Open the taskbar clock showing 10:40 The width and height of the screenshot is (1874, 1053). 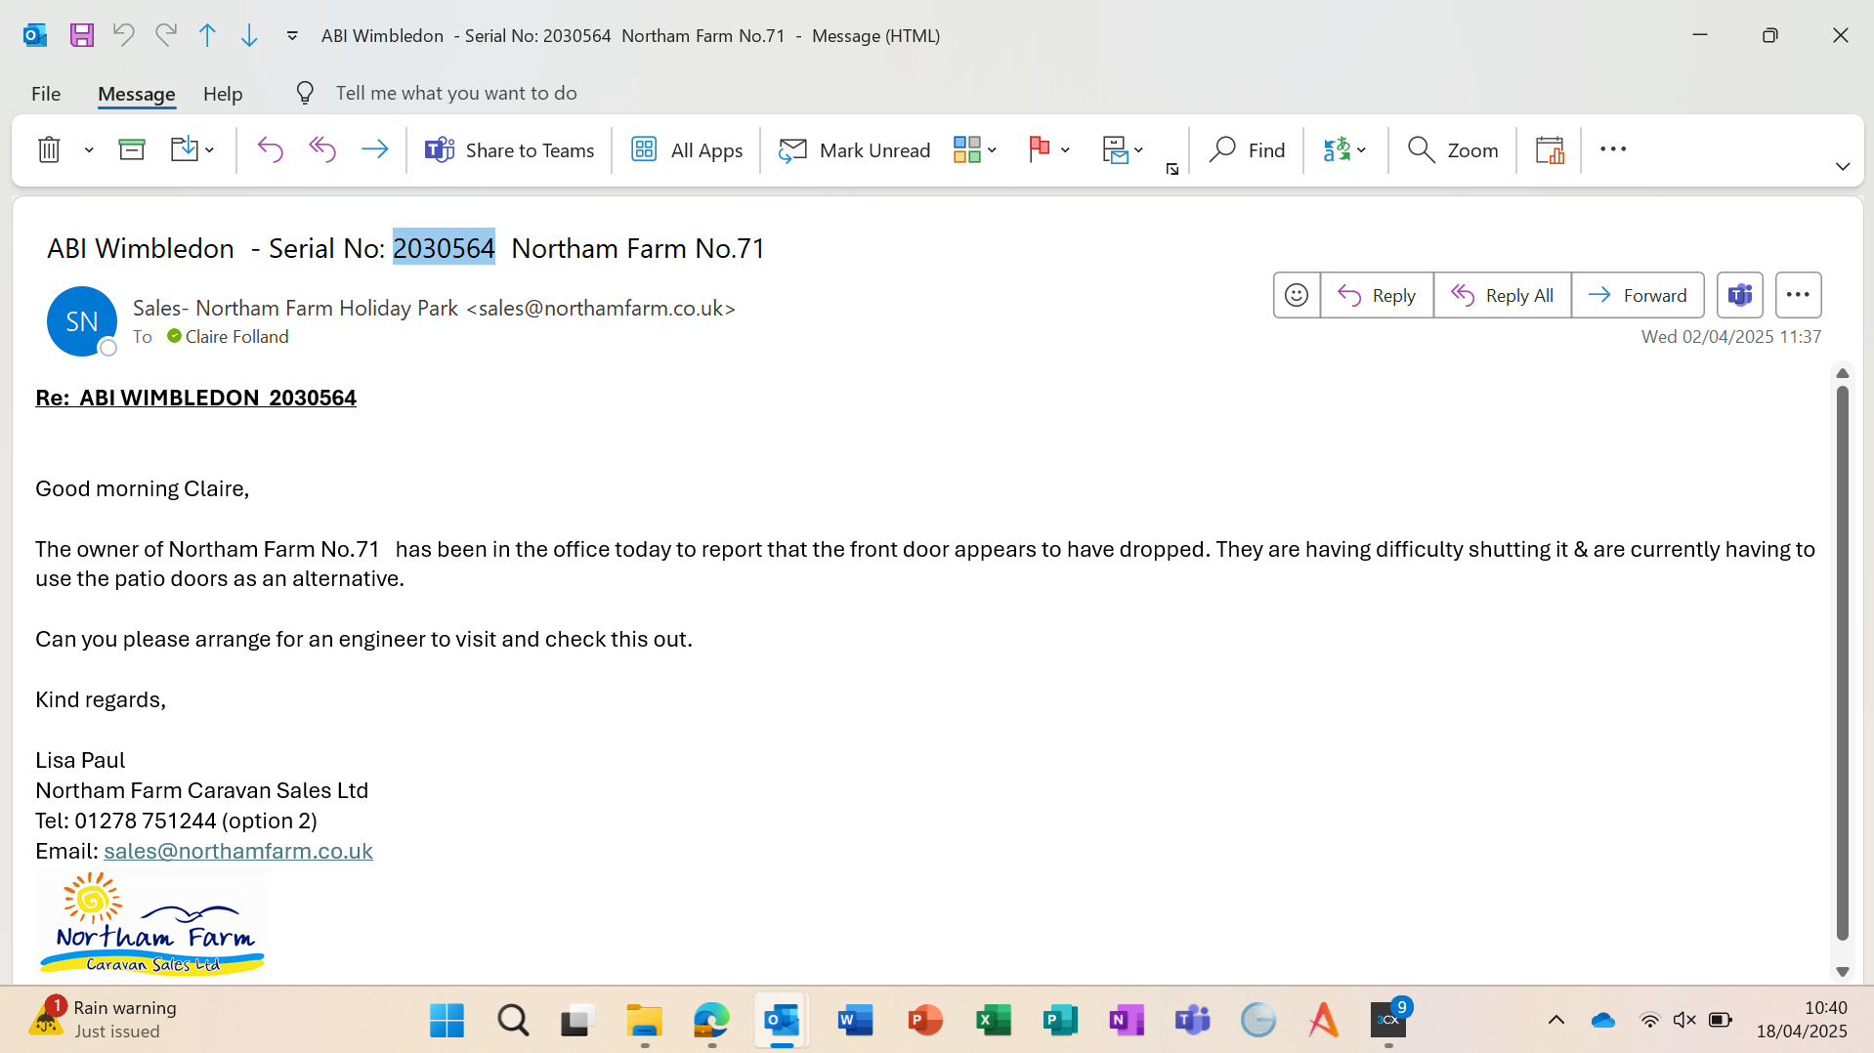(x=1802, y=1019)
